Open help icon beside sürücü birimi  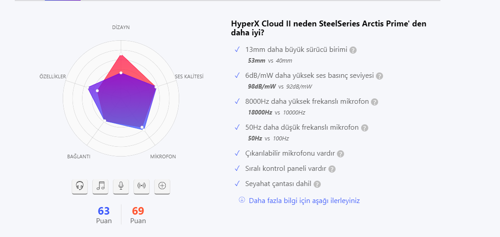tap(353, 50)
